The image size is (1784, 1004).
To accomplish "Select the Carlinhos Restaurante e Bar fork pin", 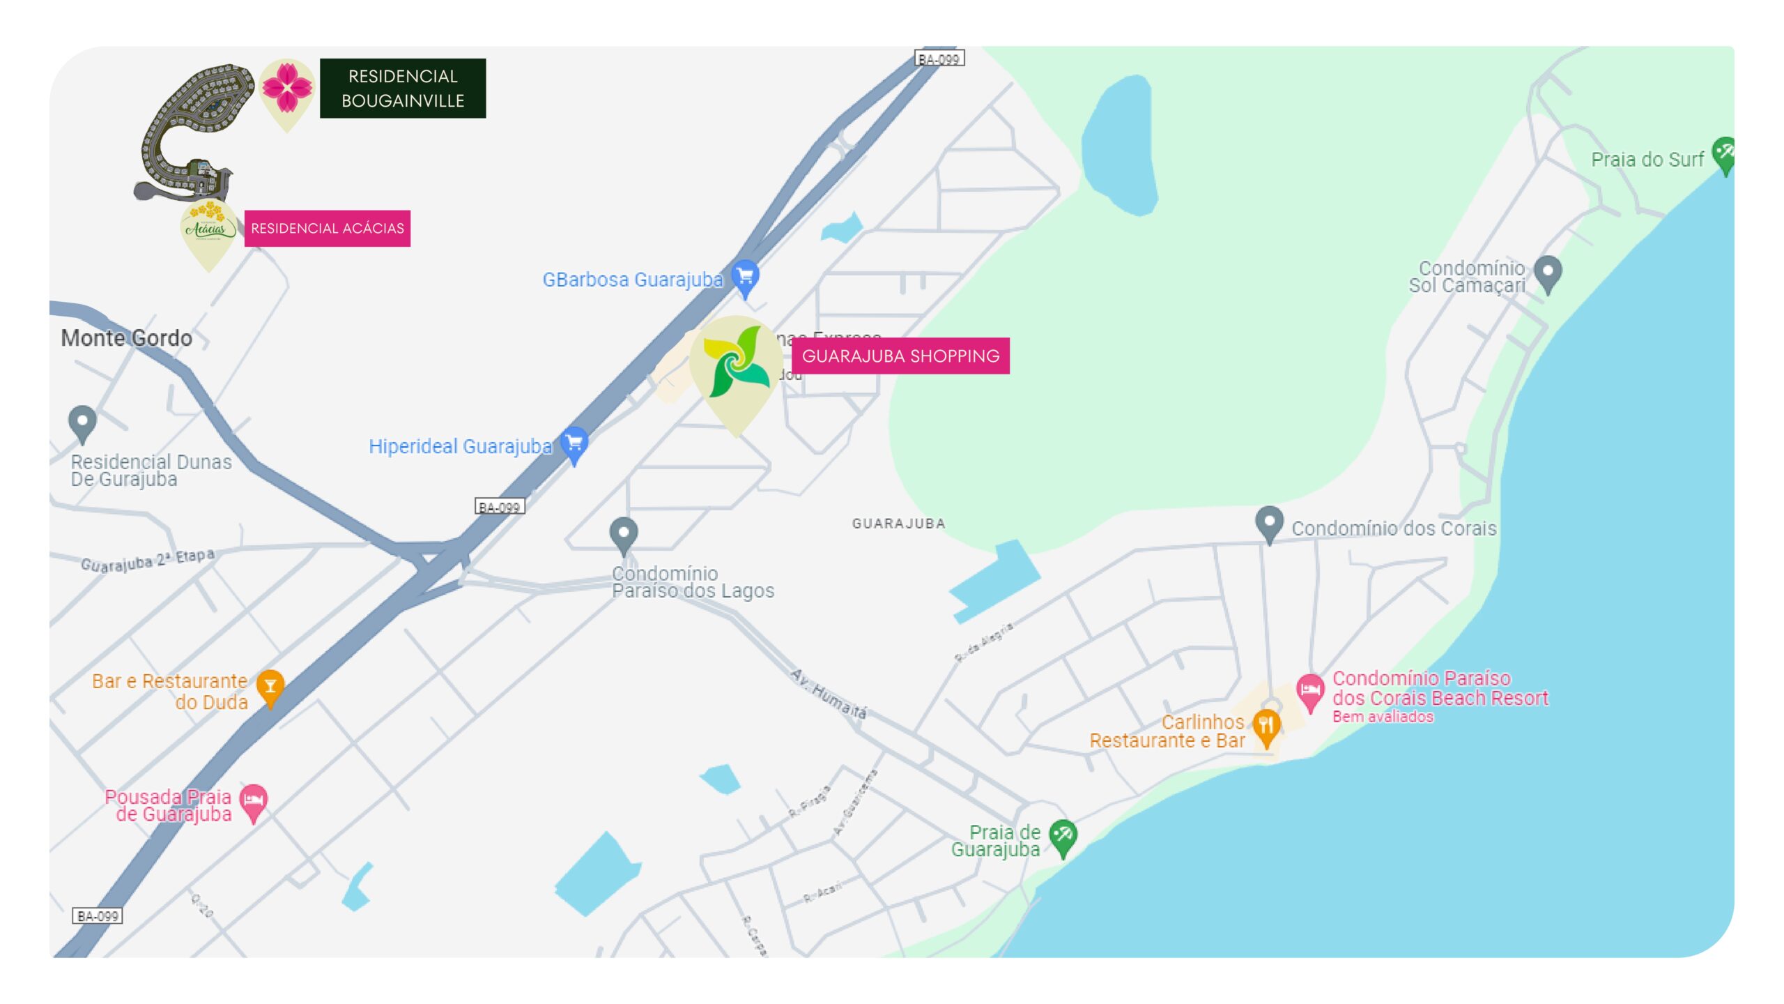I will pos(1266,729).
